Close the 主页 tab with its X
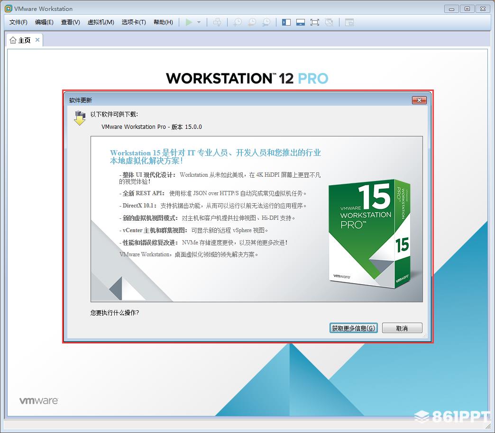This screenshot has width=495, height=433. coord(37,40)
